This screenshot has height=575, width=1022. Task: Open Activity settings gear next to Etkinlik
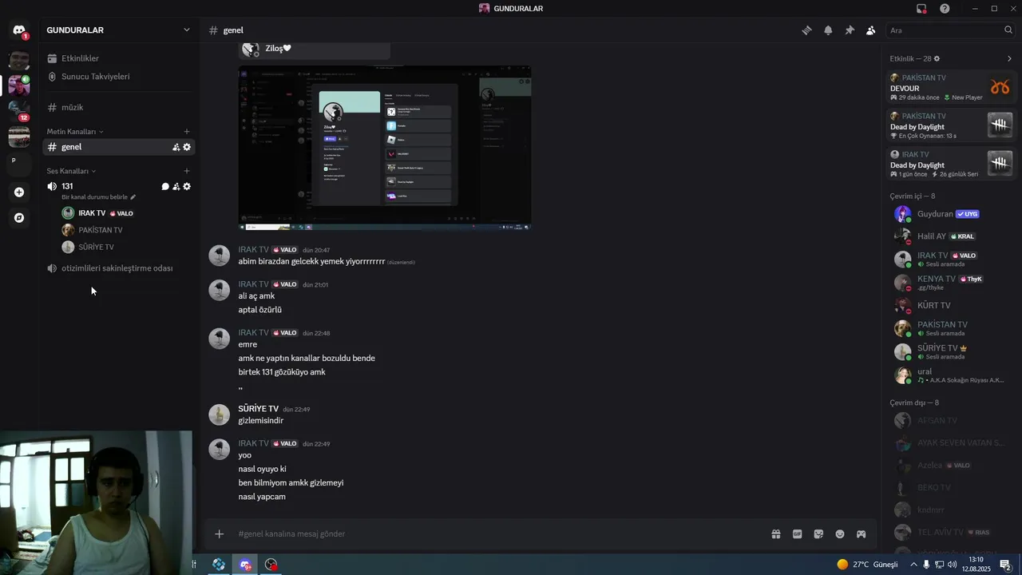[x=937, y=59]
